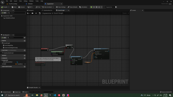This screenshot has width=173, height=97.
Task: Collapse the EventGraph tree node
Action: (1, 43)
